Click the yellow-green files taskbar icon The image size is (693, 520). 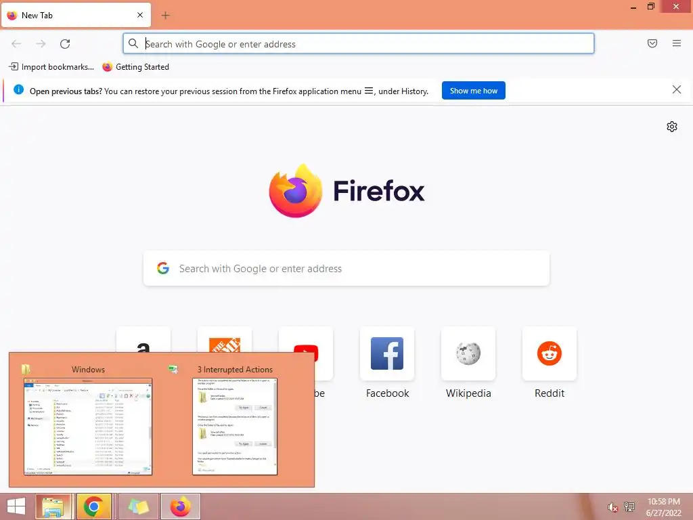tap(138, 506)
